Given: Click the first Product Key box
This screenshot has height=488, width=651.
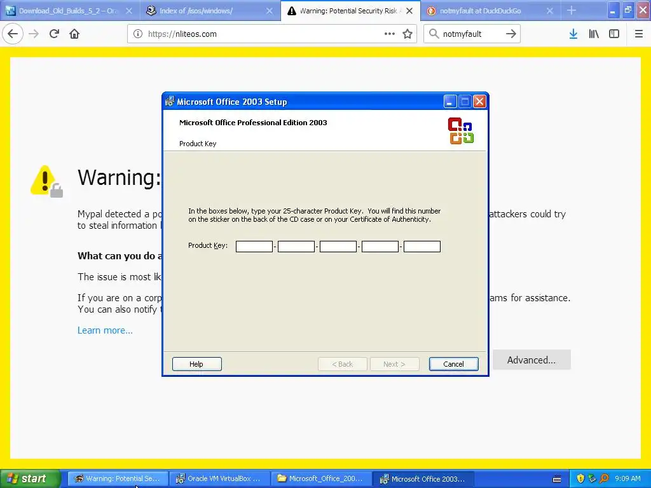Looking at the screenshot, I should pos(254,247).
